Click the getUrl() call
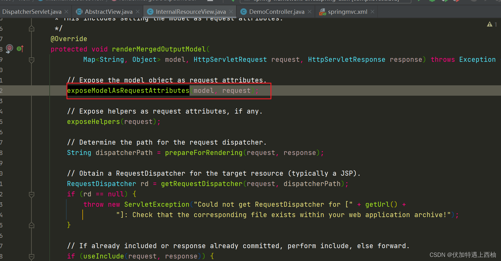 [381, 205]
